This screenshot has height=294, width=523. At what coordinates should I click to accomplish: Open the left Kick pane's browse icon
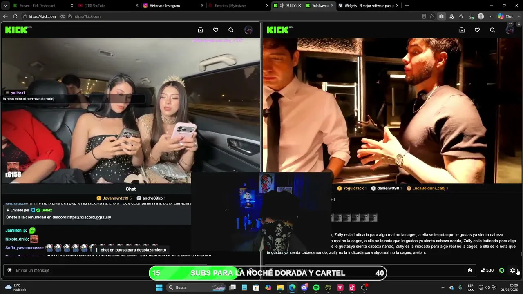(200, 30)
